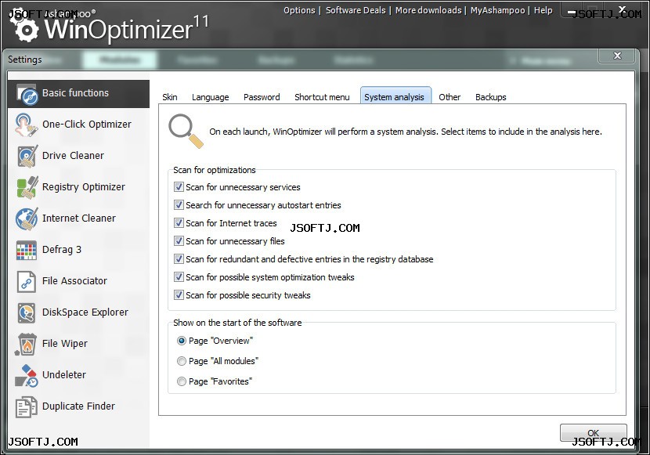The height and width of the screenshot is (455, 650).
Task: Select Page "Overview" radio button
Action: (182, 341)
